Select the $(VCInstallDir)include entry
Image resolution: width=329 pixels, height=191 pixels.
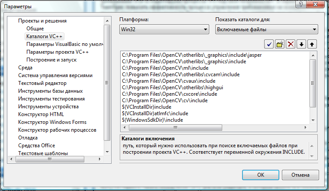[x=147, y=107]
